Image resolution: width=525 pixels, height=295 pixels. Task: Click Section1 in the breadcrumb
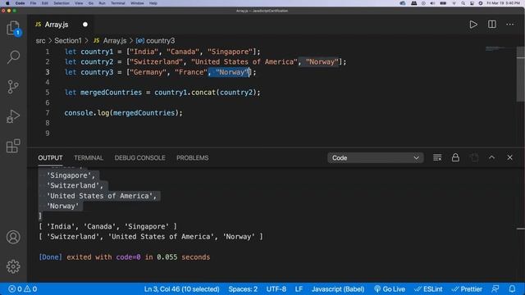68,41
